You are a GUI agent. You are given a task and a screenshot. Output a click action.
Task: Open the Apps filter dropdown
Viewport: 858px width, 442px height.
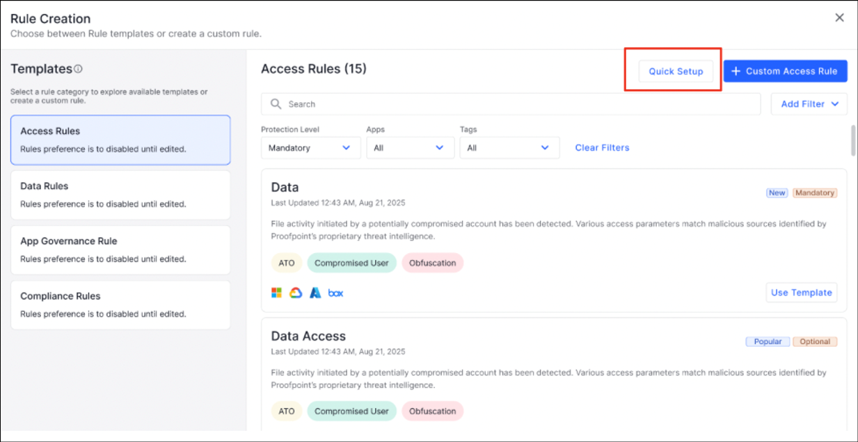(410, 147)
